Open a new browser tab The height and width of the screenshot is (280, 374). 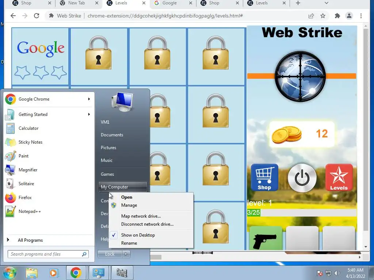tap(298, 3)
